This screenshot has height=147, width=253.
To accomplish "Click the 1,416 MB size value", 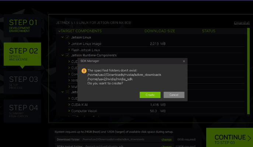I will coord(158,105).
